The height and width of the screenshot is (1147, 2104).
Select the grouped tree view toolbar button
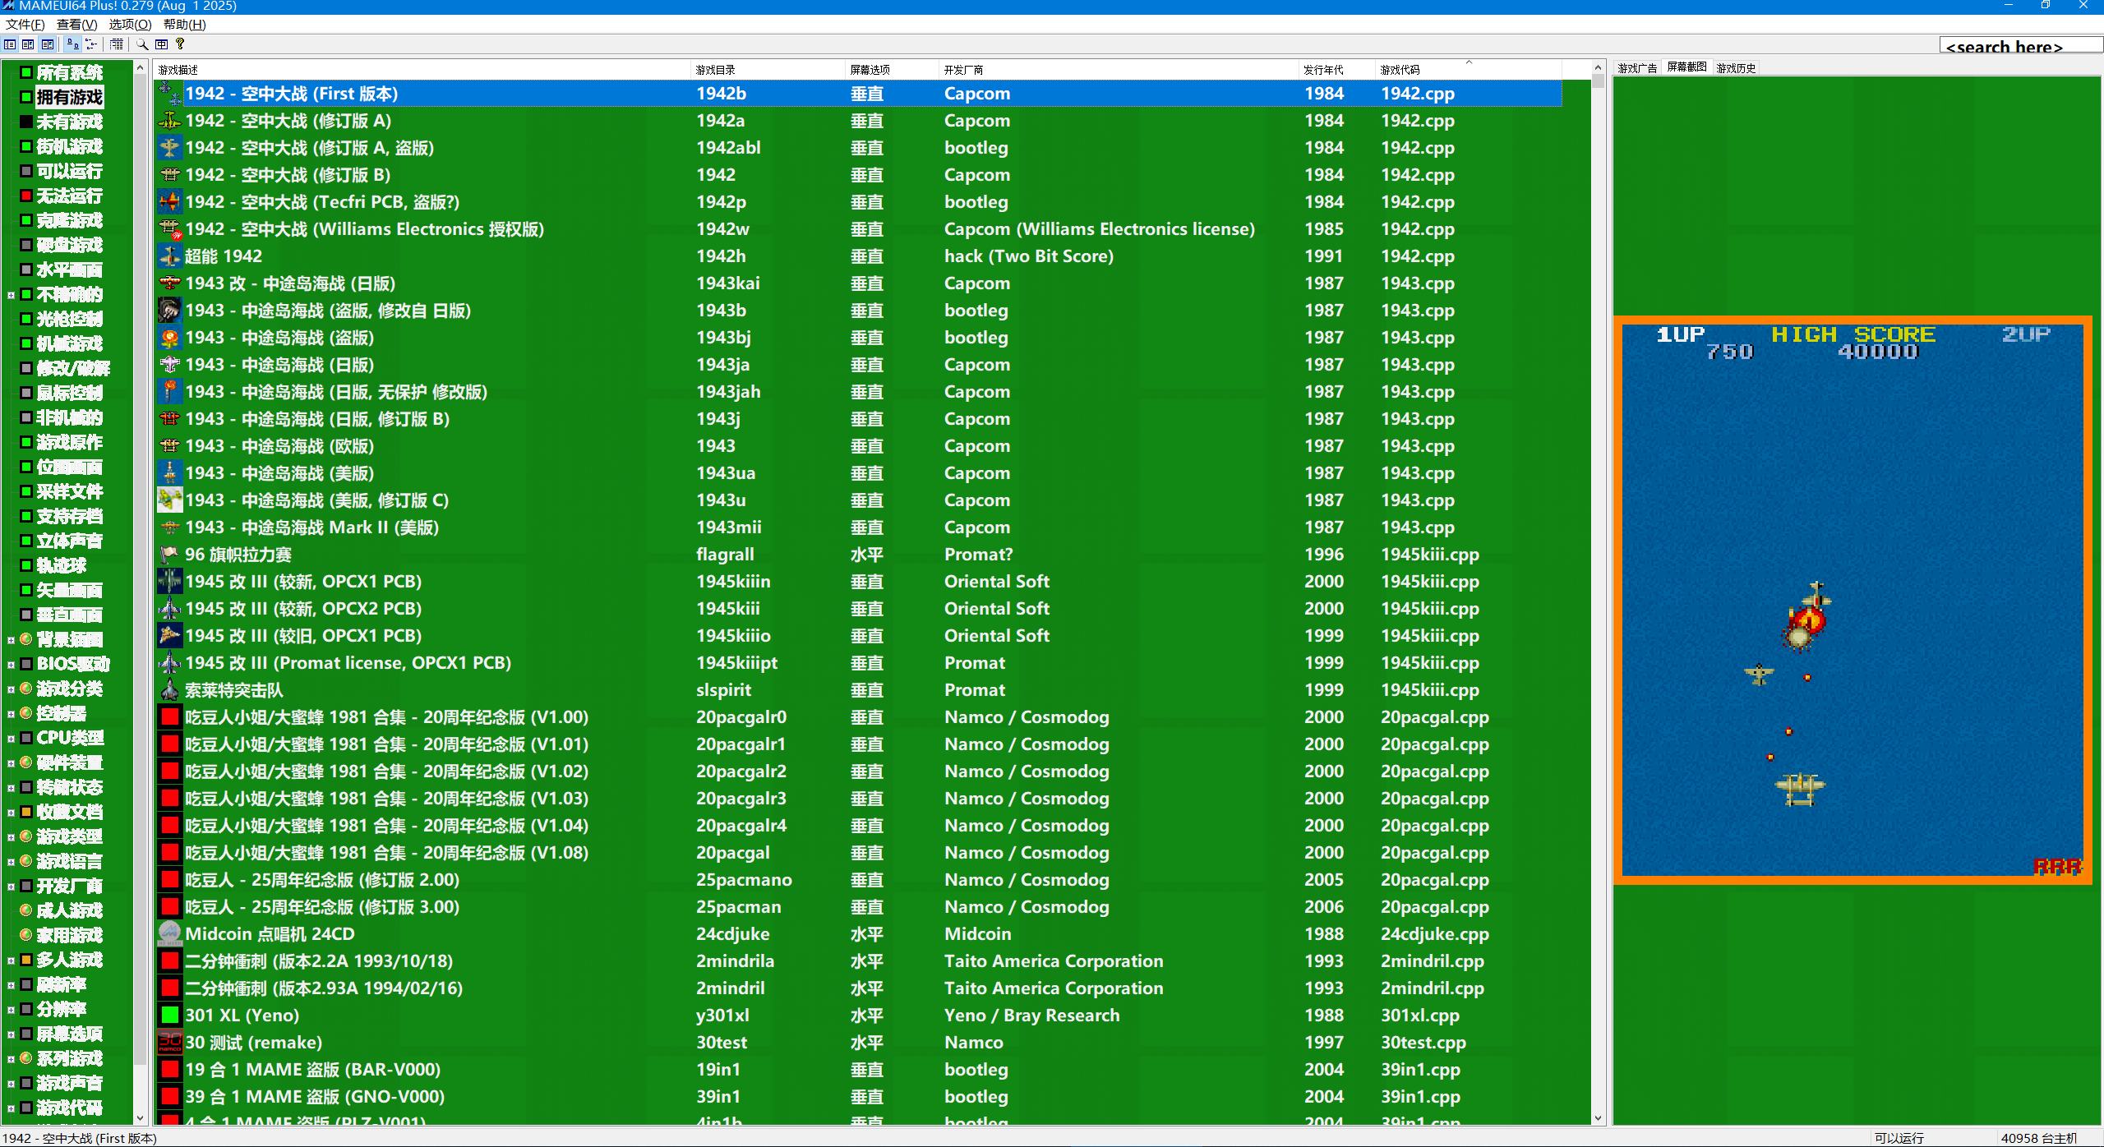click(x=91, y=44)
